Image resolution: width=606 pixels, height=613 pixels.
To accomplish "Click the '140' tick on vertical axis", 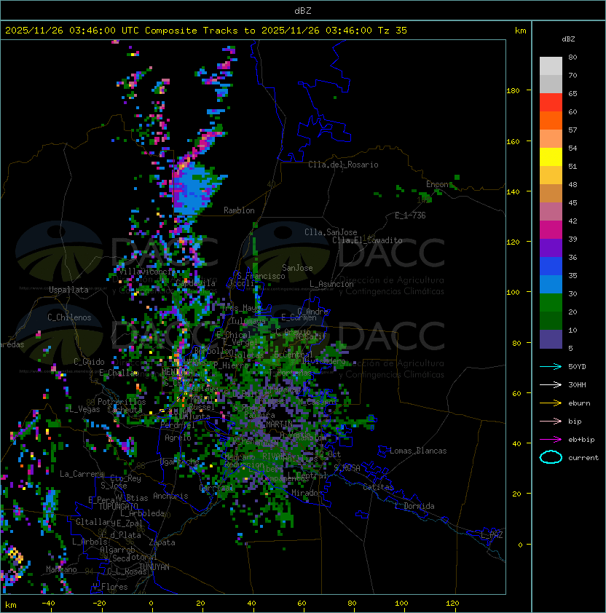I will tap(513, 192).
